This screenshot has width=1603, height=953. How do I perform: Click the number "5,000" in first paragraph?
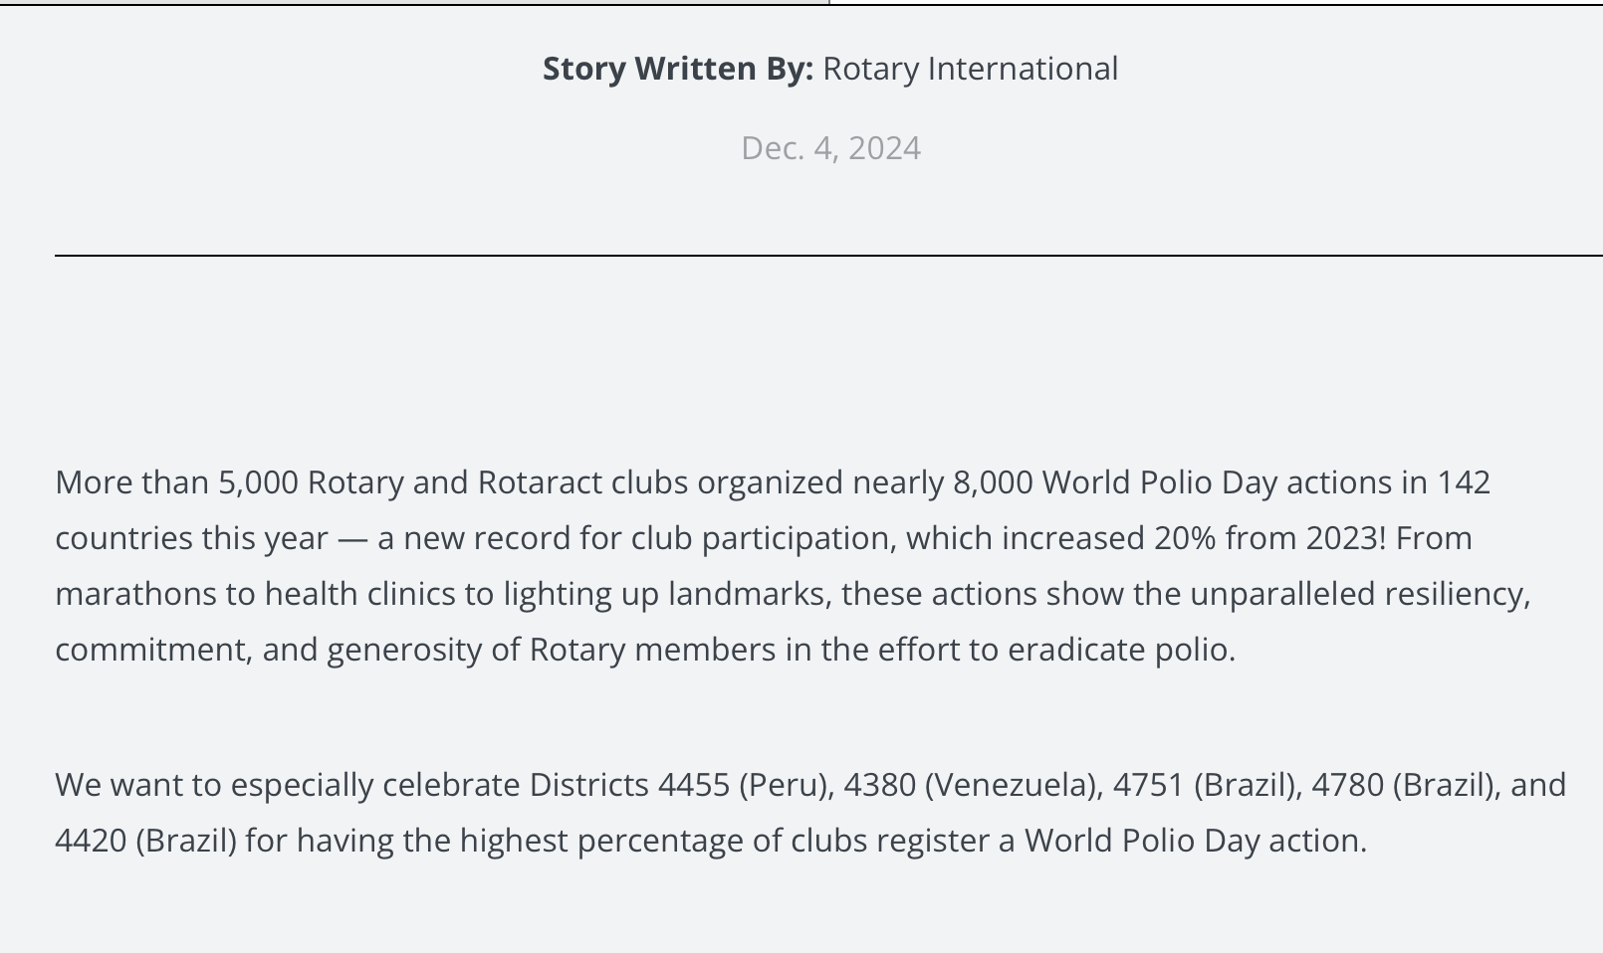coord(258,482)
